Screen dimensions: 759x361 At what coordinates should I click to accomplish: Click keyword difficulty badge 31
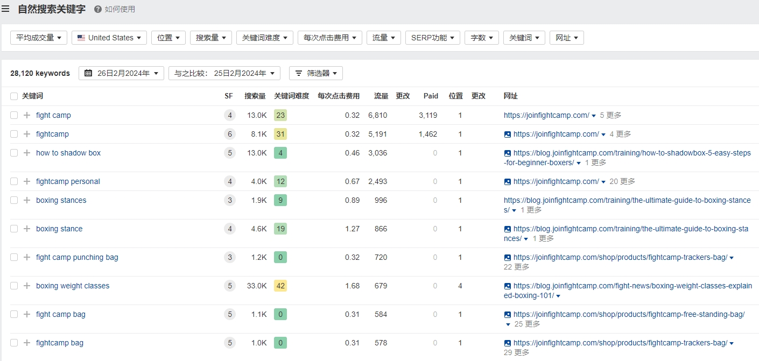pos(280,134)
